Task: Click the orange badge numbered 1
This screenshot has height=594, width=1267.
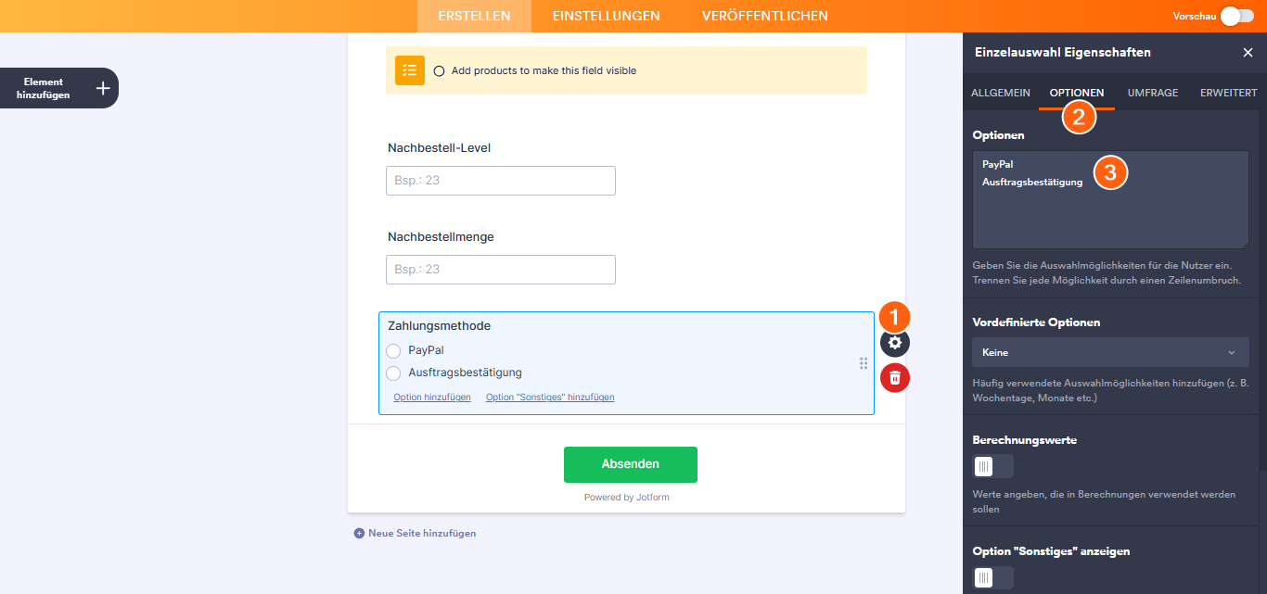Action: [894, 316]
